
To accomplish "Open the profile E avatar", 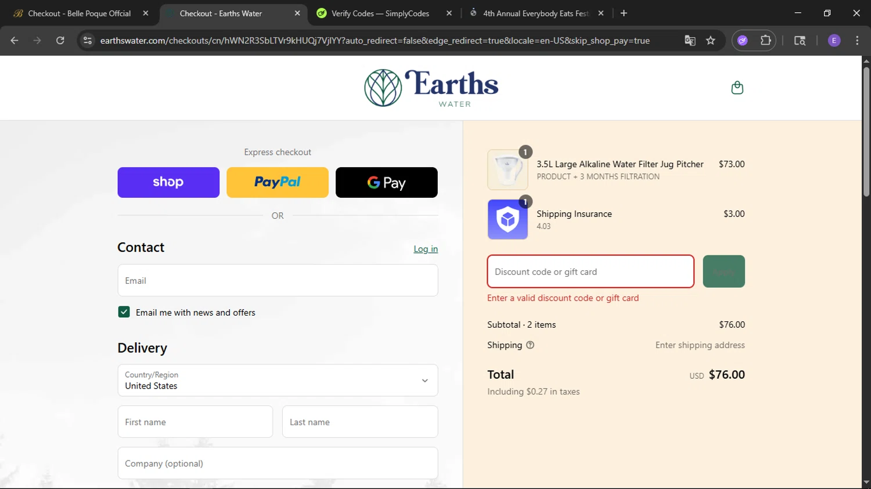I will click(834, 41).
